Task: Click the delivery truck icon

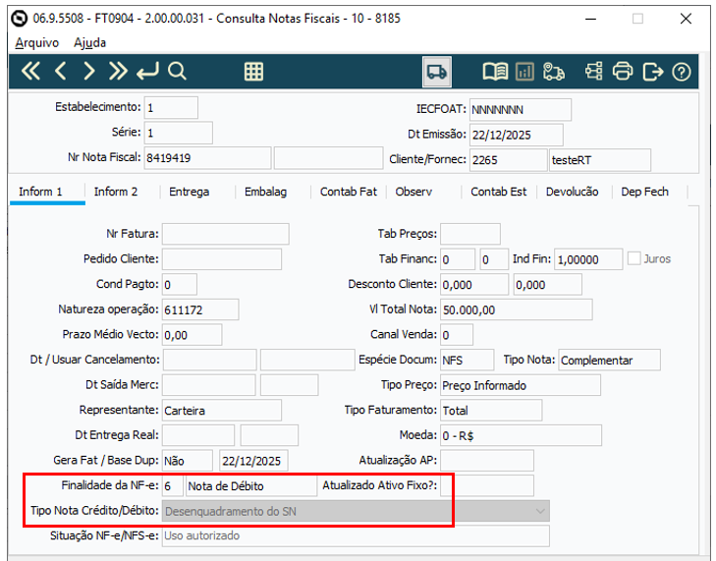Action: tap(437, 72)
